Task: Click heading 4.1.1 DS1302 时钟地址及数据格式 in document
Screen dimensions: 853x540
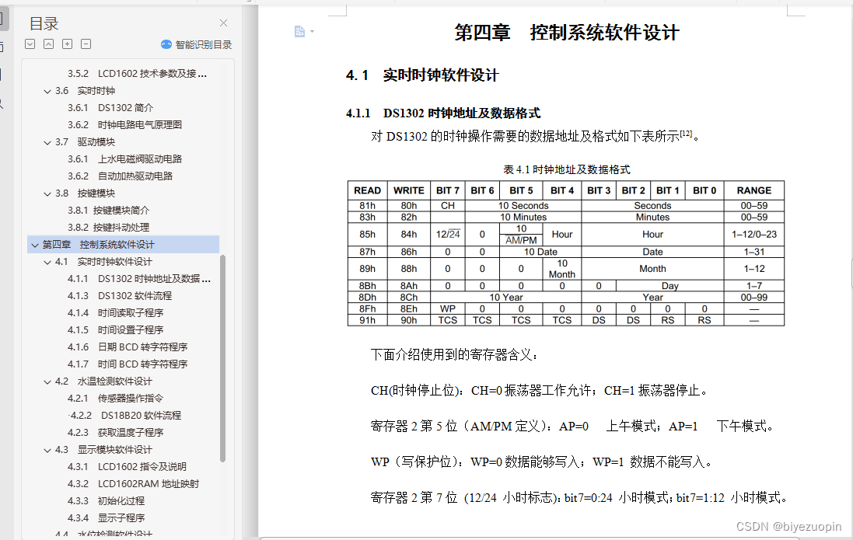Action: tap(442, 113)
